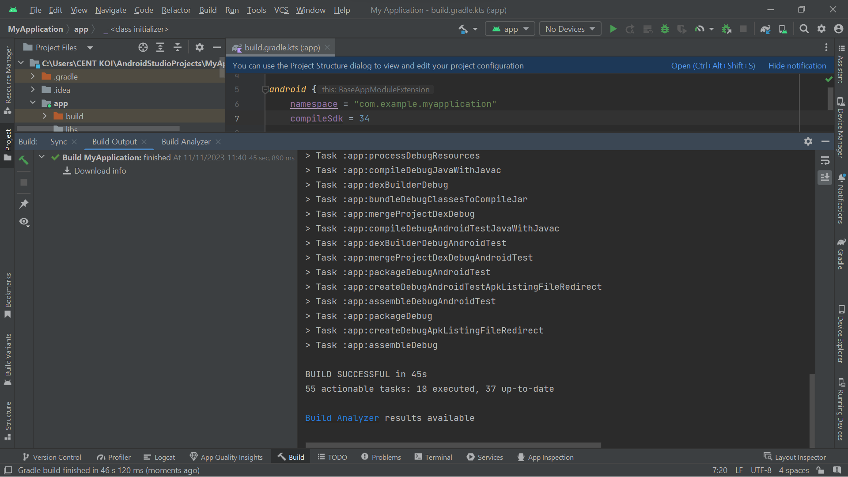Click the build output horizontal scrollbar
The width and height of the screenshot is (848, 477).
tap(453, 445)
